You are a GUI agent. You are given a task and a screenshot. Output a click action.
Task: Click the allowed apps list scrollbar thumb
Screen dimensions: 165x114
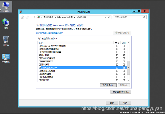(128, 68)
